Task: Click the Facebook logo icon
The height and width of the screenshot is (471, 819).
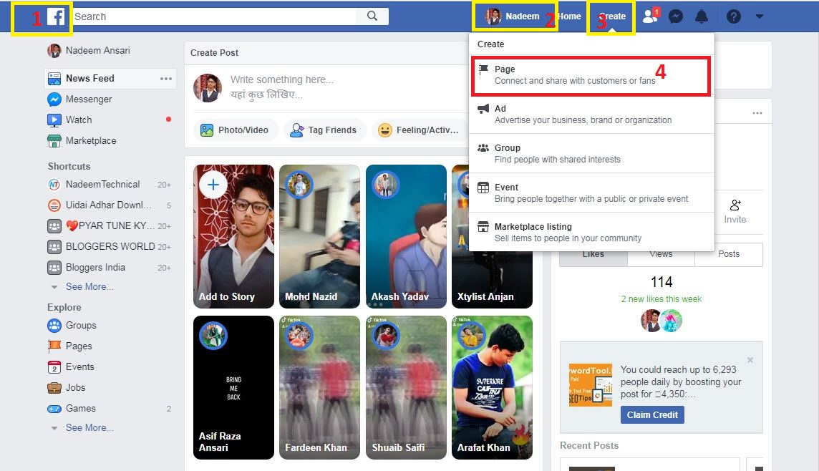Action: click(56, 16)
